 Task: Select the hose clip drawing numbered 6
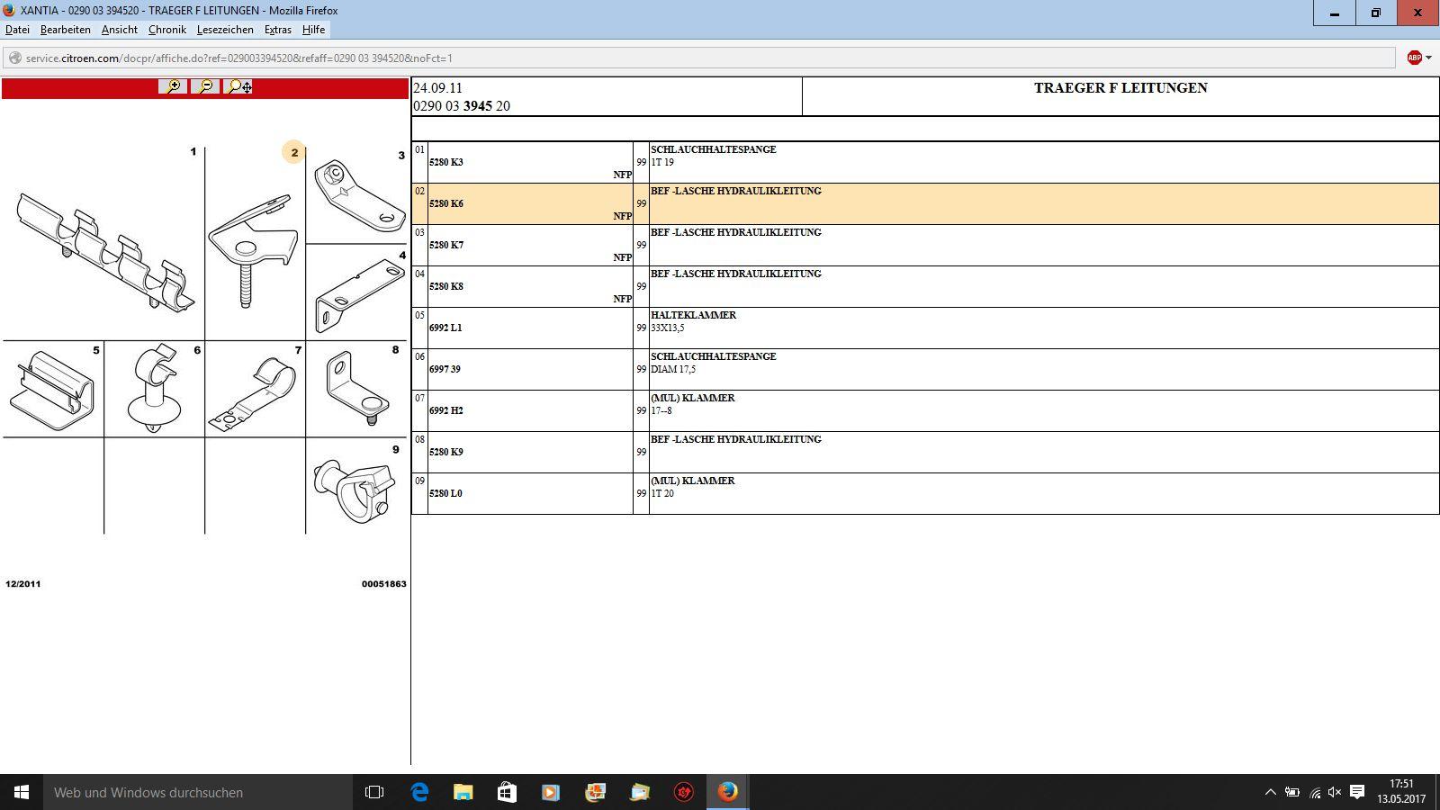click(155, 389)
